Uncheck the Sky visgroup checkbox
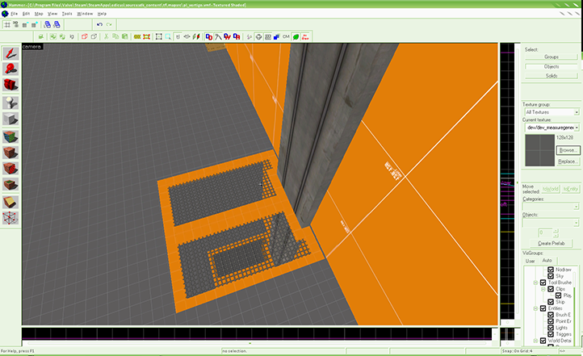Viewport: 583px width, 356px height. pyautogui.click(x=551, y=276)
